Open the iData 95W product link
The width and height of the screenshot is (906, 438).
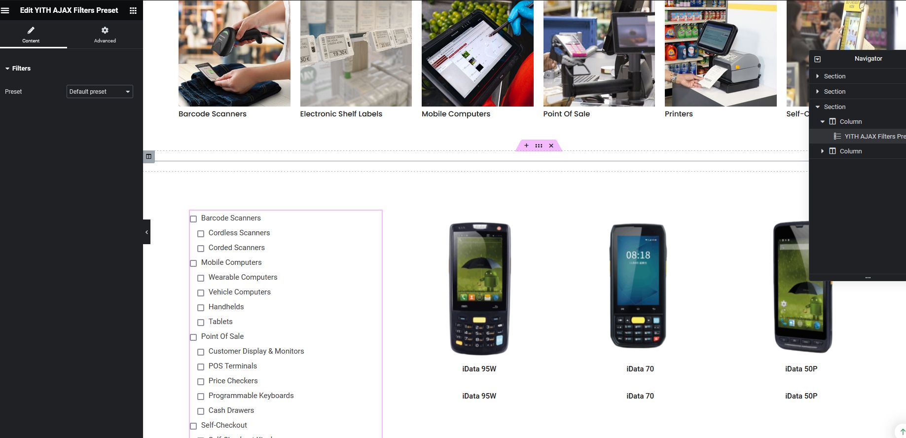point(479,368)
